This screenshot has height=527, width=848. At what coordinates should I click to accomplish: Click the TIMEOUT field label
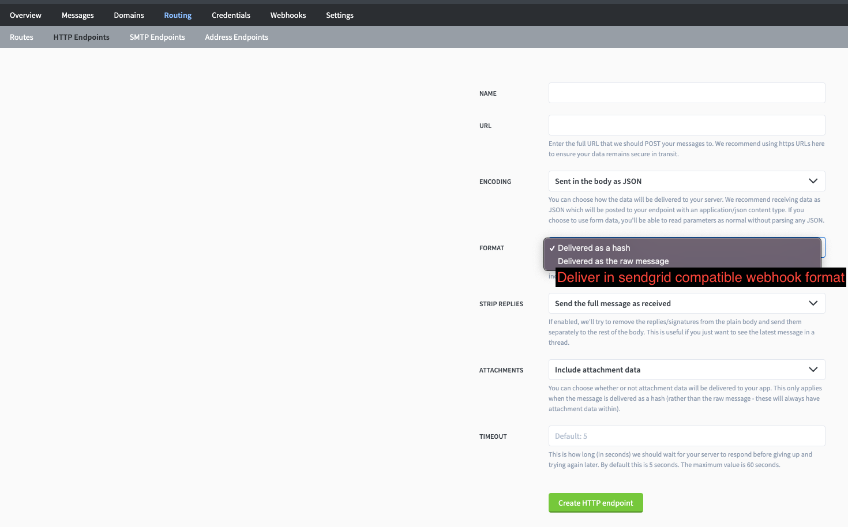click(x=493, y=436)
